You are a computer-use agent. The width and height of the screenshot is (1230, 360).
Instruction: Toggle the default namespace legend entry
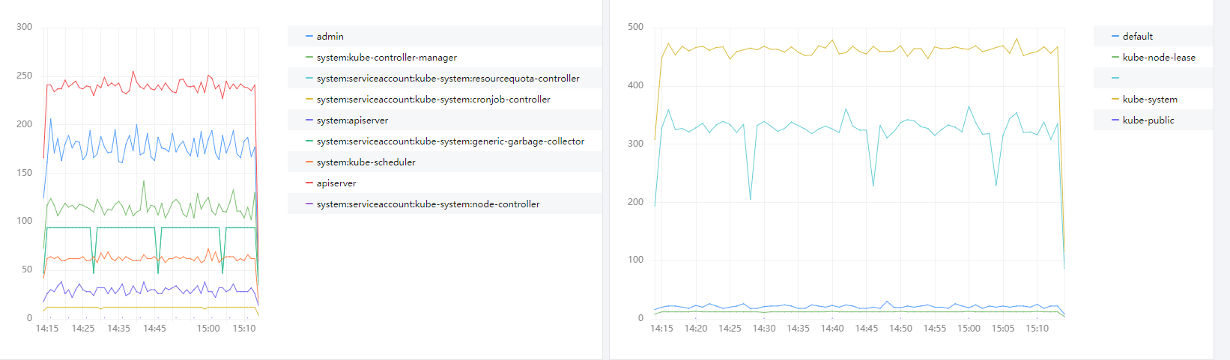pos(1137,37)
